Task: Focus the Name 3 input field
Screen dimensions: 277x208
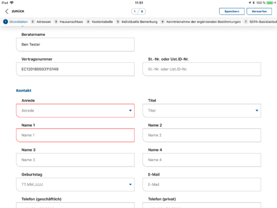Action: [75, 160]
